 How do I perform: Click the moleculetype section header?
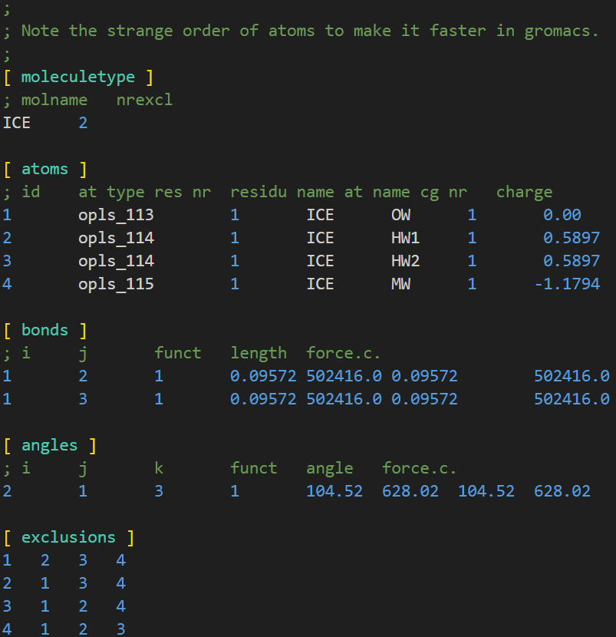pyautogui.click(x=77, y=77)
